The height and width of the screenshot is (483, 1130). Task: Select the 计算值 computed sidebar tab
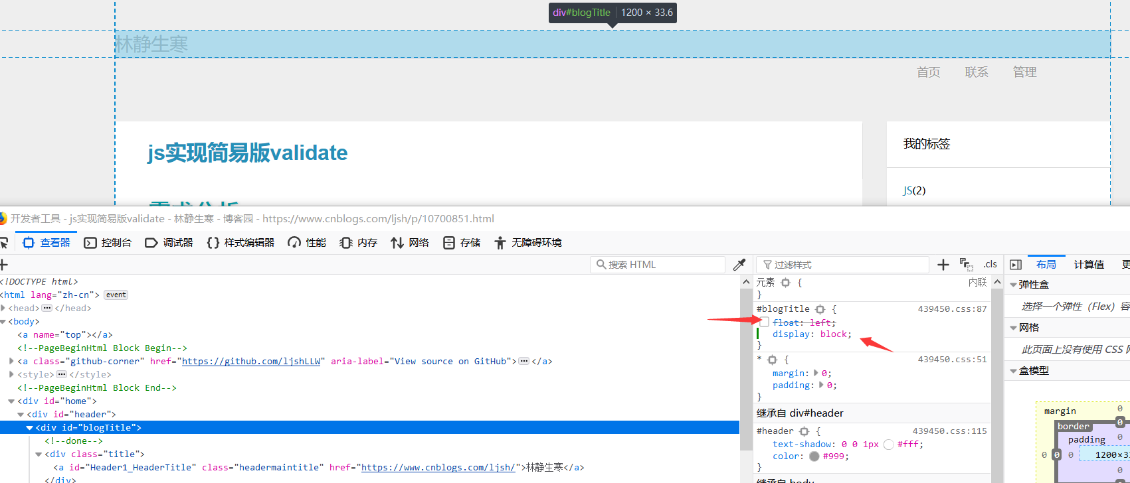pyautogui.click(x=1089, y=264)
